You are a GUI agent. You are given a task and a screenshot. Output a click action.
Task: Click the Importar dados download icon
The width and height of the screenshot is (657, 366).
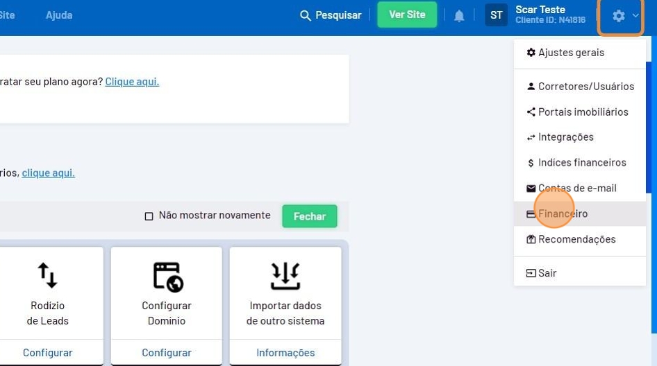pyautogui.click(x=285, y=276)
